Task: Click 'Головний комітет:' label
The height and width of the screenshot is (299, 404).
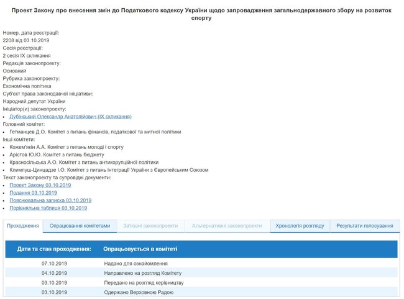Action: tap(24, 124)
